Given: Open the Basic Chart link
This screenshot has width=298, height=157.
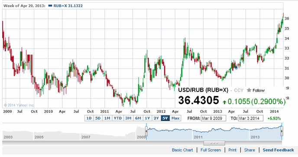Looking at the screenshot, I should (x=182, y=150).
